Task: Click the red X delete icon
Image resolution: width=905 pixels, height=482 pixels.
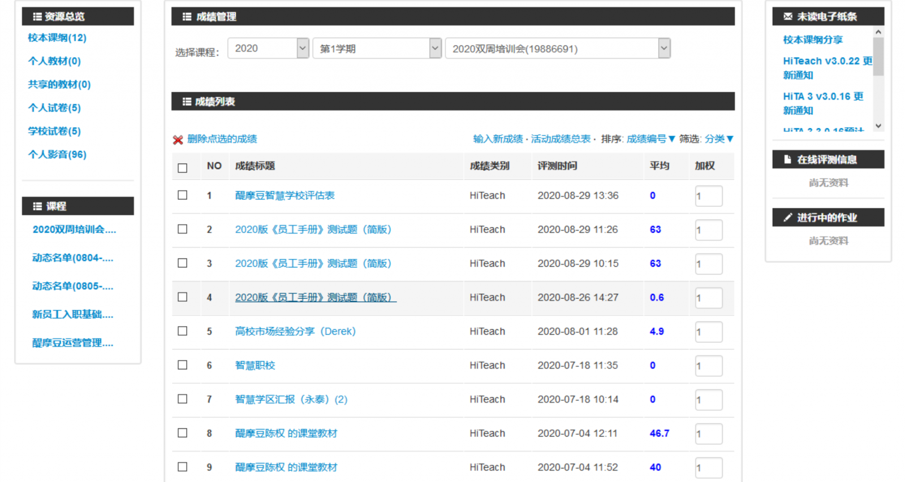Action: pos(178,140)
